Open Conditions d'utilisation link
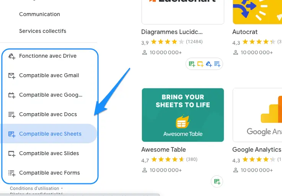The height and width of the screenshot is (196, 282). coord(34,188)
